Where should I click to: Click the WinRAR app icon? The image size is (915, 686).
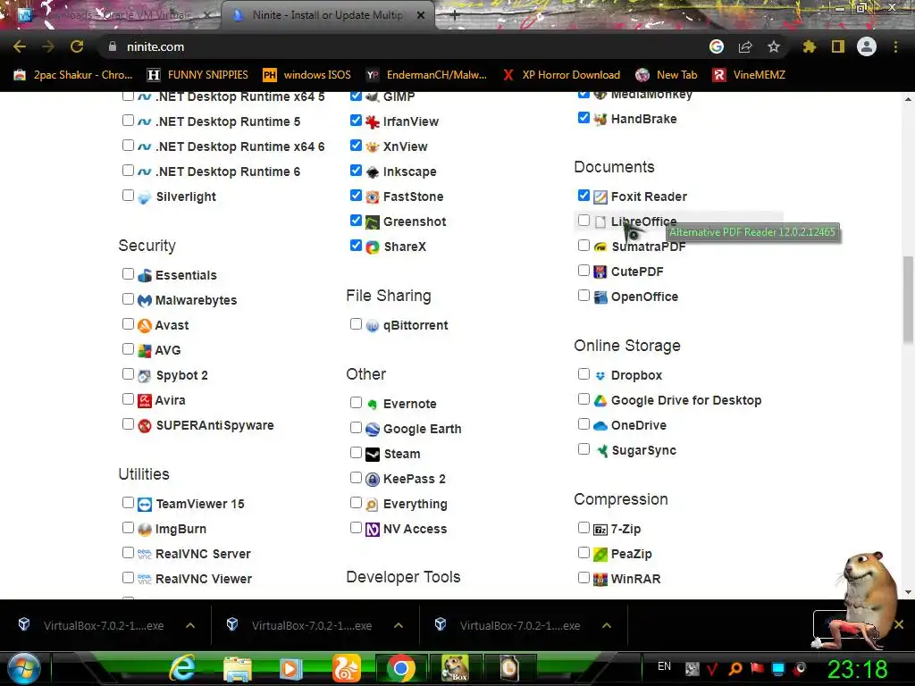(600, 579)
